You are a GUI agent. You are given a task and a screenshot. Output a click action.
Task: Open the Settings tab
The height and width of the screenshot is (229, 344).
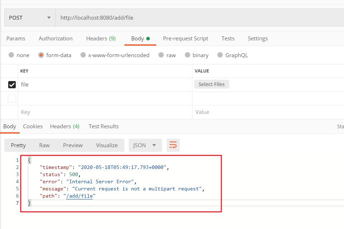click(x=257, y=39)
